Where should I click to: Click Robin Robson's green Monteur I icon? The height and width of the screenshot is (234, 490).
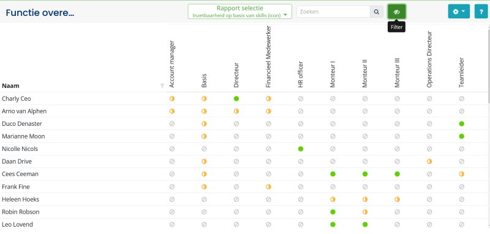coord(333,212)
